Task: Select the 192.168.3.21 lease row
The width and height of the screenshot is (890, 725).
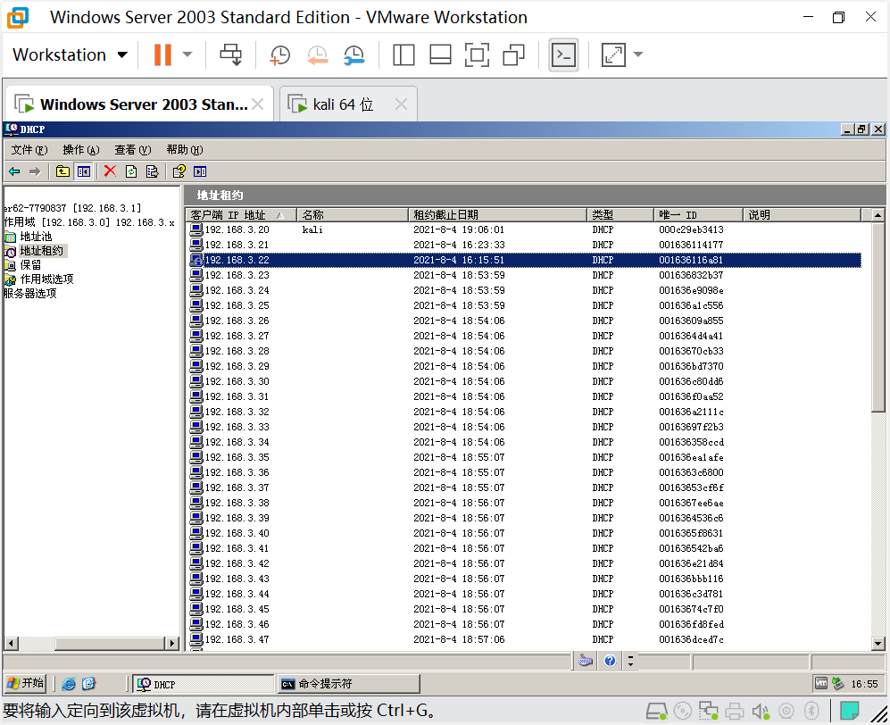Action: coord(525,245)
